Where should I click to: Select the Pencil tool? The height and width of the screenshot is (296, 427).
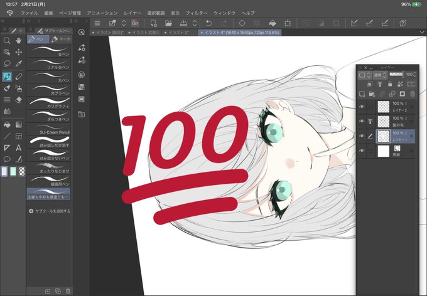pos(18,77)
